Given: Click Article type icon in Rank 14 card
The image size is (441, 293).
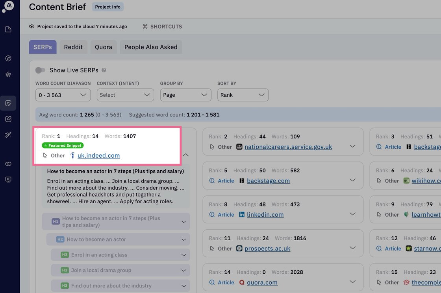Looking at the screenshot, I should tap(212, 282).
